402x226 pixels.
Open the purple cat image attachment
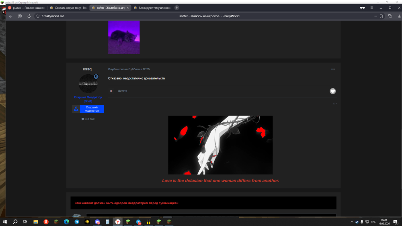(124, 37)
